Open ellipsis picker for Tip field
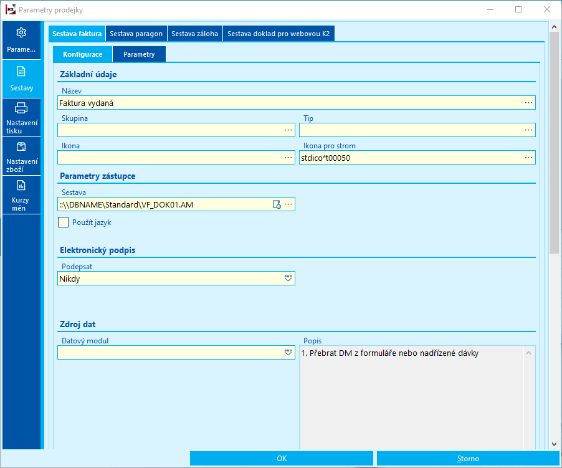The image size is (562, 468). [528, 130]
